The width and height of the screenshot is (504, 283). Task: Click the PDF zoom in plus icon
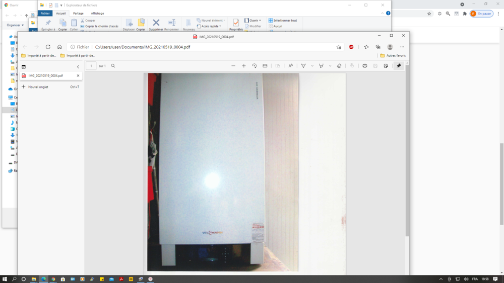tap(244, 66)
